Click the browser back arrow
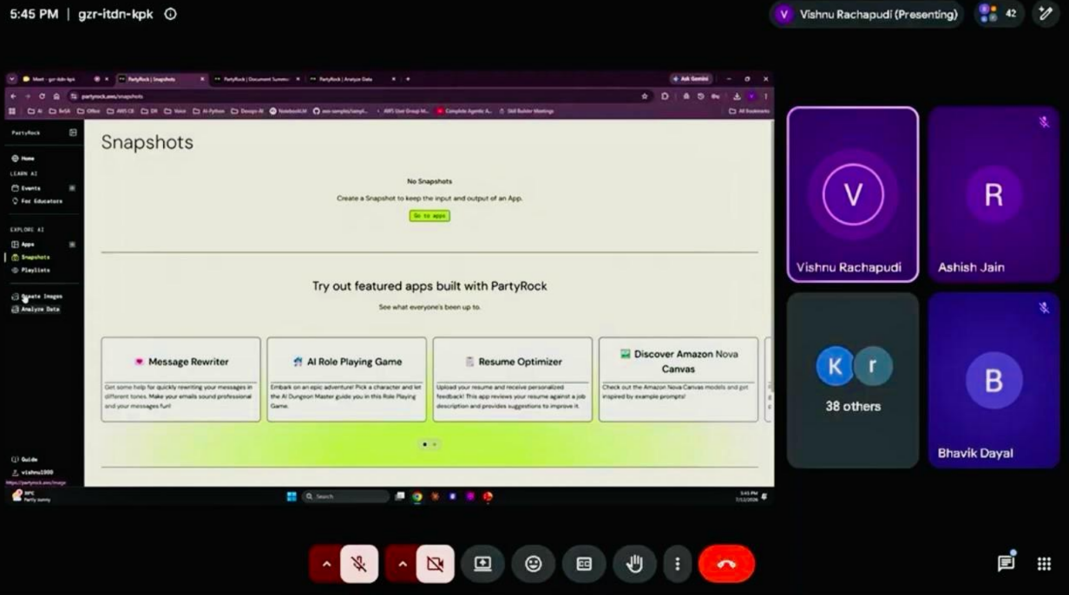Image resolution: width=1069 pixels, height=595 pixels. pos(13,96)
